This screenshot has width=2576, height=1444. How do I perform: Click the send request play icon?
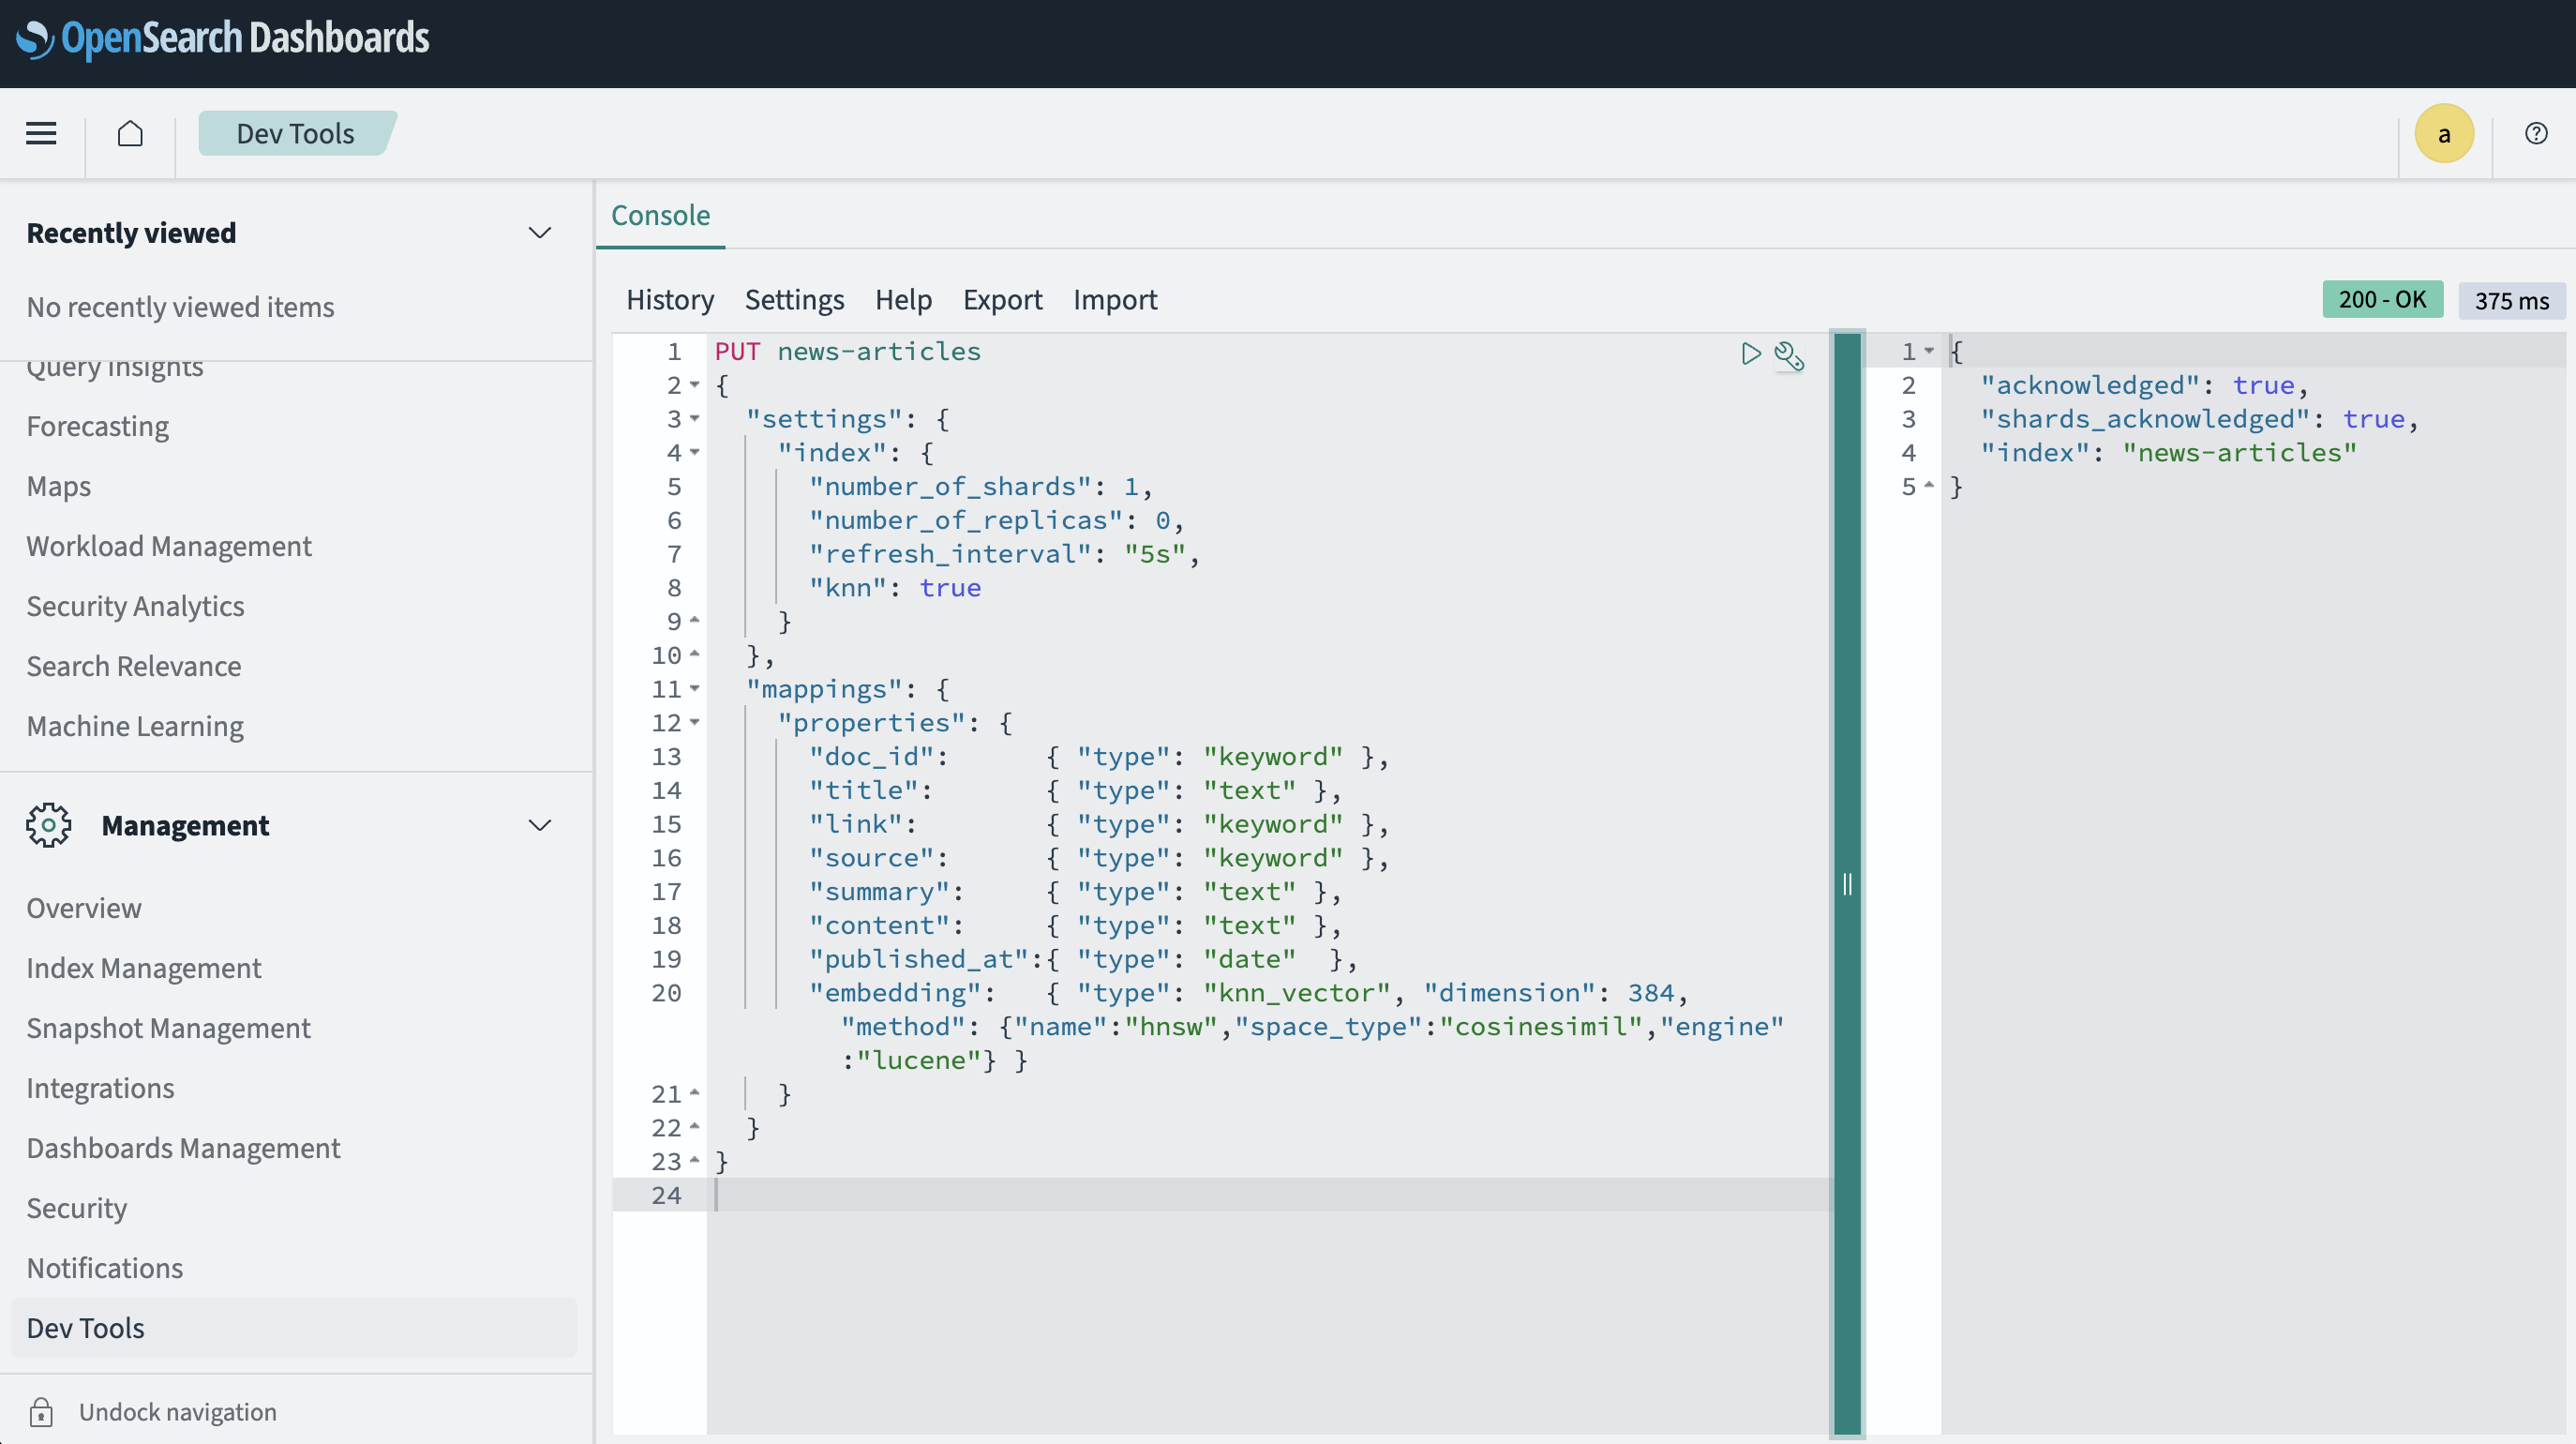pos(1750,353)
